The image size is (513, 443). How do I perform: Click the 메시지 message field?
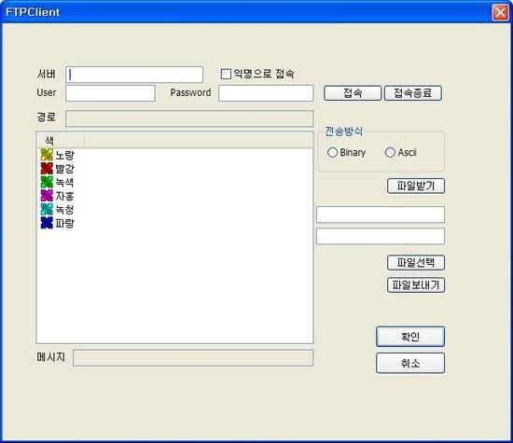(193, 357)
